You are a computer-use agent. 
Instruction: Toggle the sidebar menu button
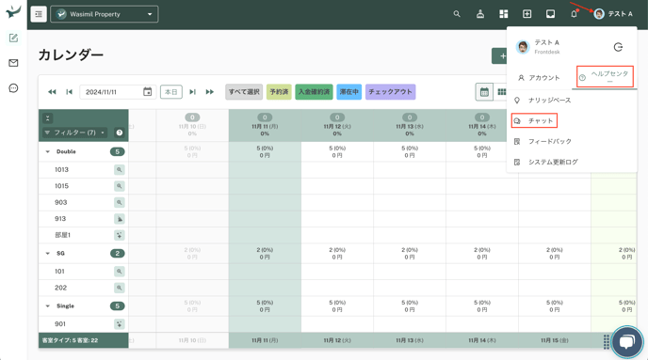(x=39, y=14)
